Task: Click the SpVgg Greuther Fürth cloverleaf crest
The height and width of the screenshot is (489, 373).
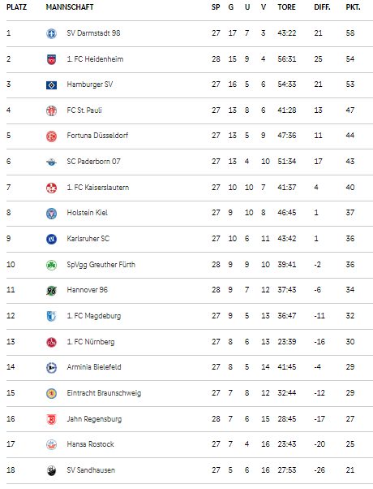Action: tap(51, 265)
